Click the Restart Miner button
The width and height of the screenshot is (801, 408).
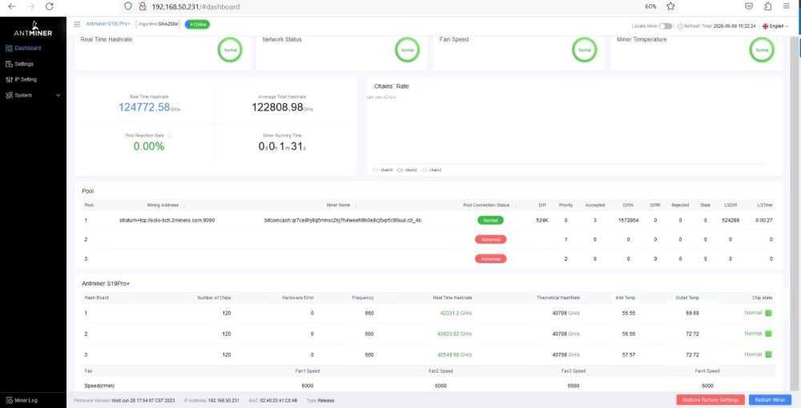770,400
